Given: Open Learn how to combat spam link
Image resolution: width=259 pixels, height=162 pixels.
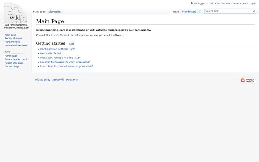Looking at the screenshot, I should (x=67, y=66).
